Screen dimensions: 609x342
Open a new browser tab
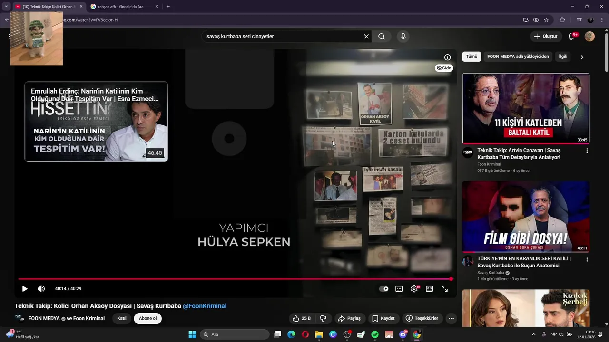tap(168, 7)
